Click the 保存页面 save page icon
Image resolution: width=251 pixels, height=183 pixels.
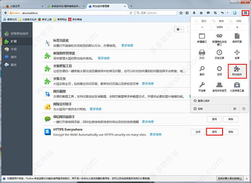tap(237, 38)
